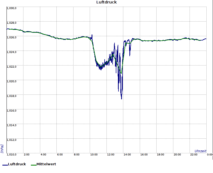Click the 1,024,0 y-axis value

(11, 52)
